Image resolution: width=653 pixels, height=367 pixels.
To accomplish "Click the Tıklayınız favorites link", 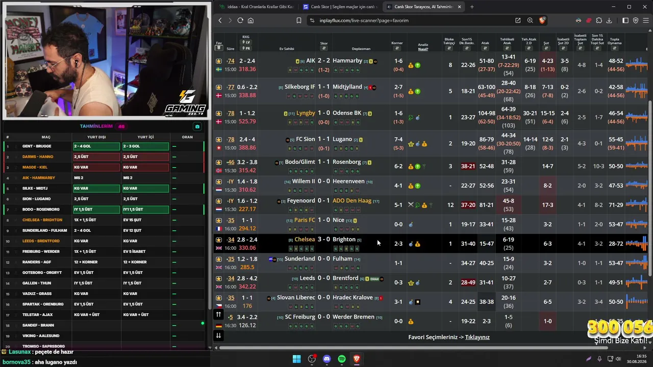I will [478, 337].
